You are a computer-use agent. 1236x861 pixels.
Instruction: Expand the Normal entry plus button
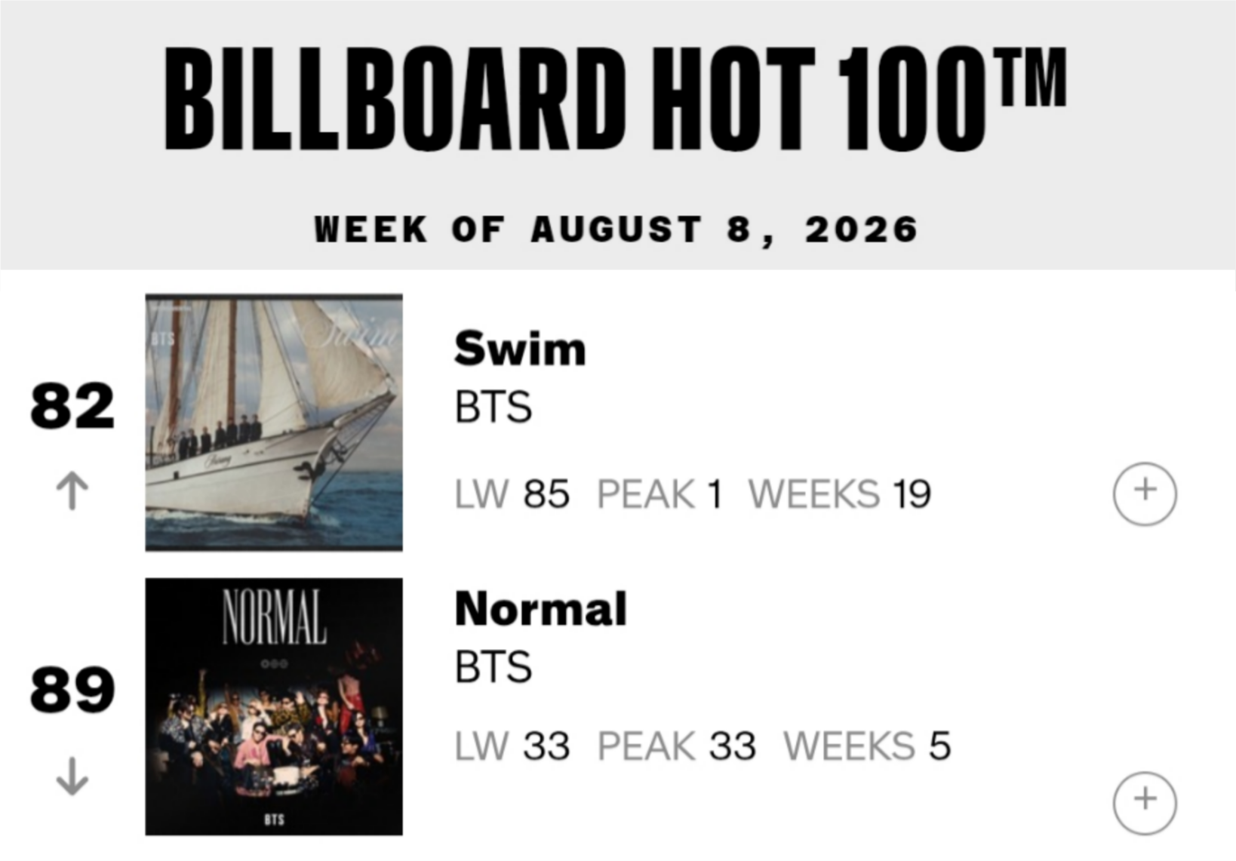(1145, 803)
